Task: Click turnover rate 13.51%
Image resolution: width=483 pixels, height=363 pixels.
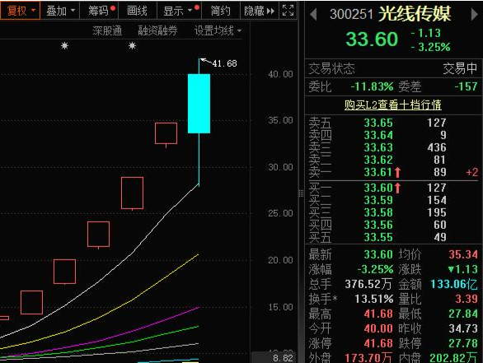Action: point(374,299)
